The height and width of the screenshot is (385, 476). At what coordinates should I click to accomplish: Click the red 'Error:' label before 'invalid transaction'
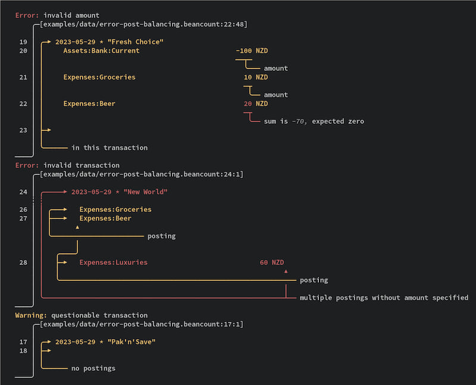pyautogui.click(x=27, y=165)
